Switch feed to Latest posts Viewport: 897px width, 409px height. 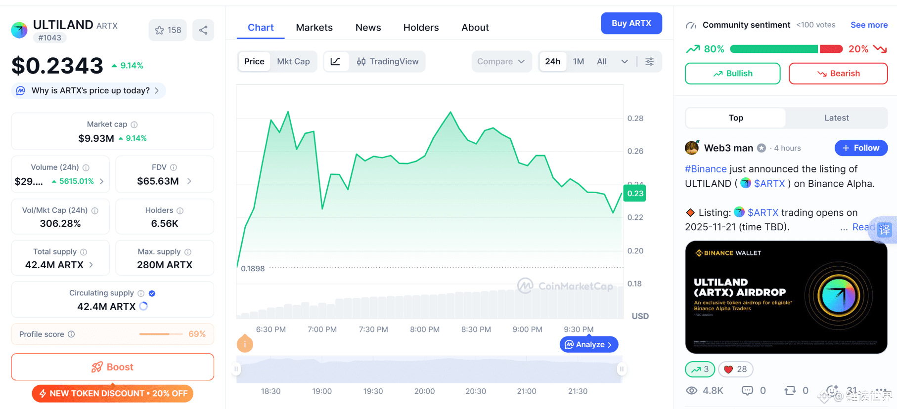pos(837,118)
